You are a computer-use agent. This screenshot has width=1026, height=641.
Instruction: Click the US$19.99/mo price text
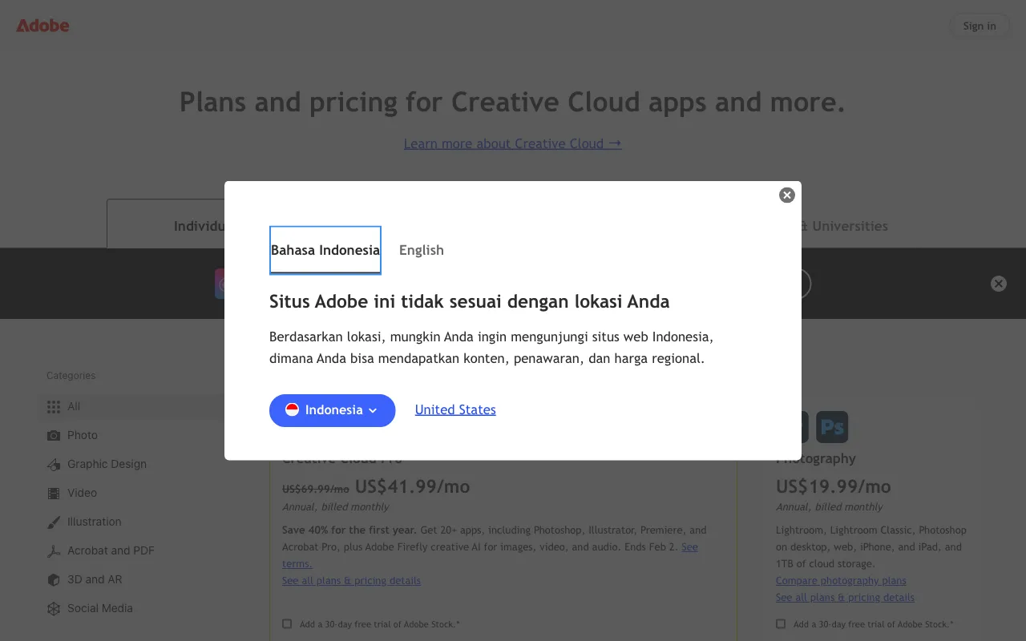[833, 486]
